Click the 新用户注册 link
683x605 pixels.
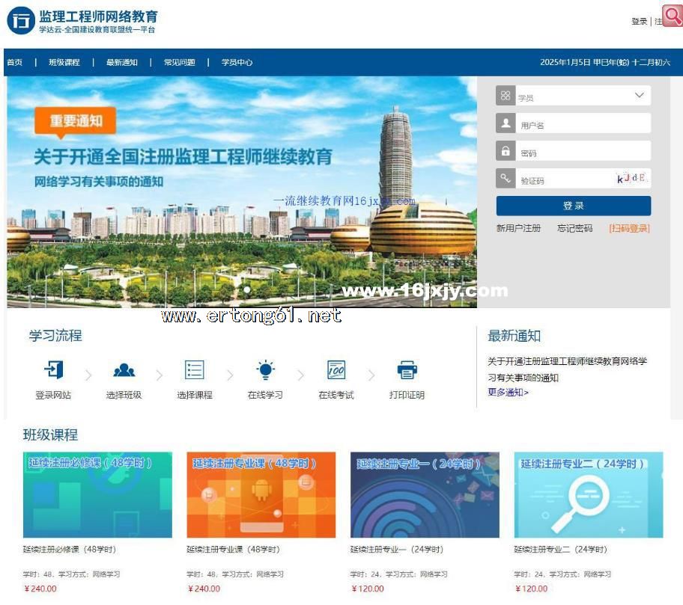(518, 228)
